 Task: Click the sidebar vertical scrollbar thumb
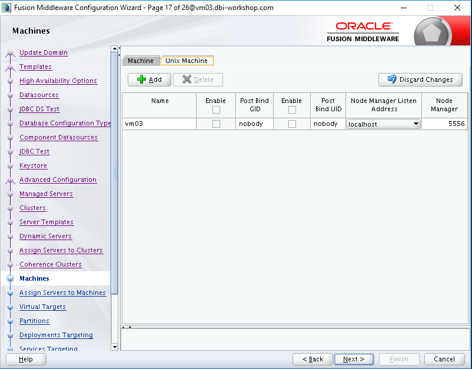click(x=114, y=173)
